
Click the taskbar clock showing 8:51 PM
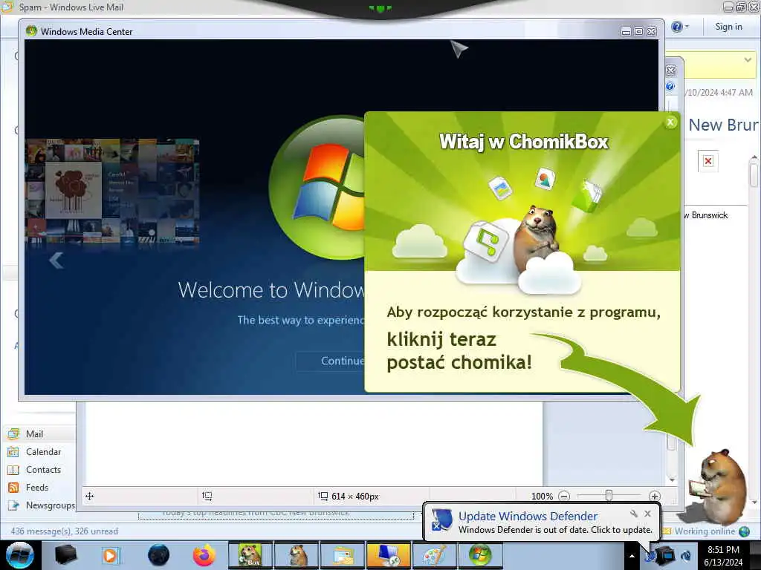pyautogui.click(x=723, y=555)
